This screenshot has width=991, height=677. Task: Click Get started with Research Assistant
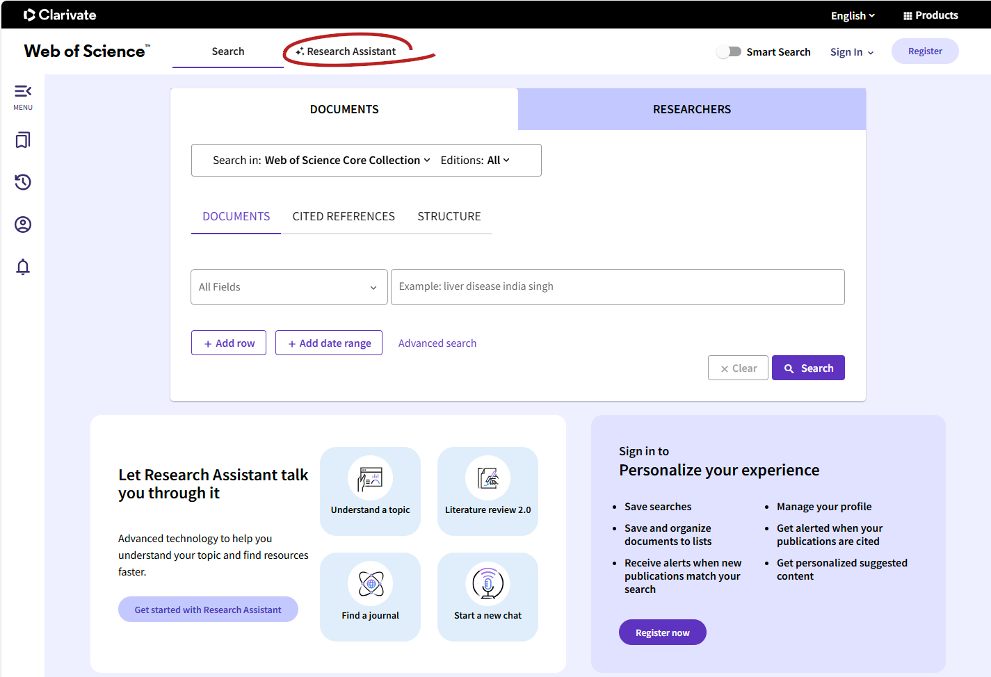[x=208, y=610]
